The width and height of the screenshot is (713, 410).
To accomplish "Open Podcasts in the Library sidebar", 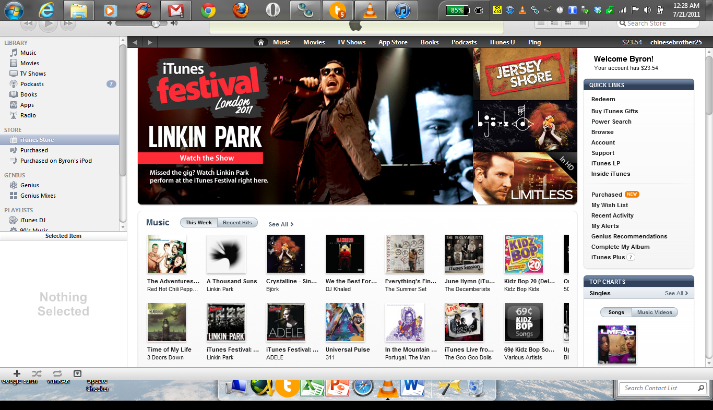I will point(32,84).
